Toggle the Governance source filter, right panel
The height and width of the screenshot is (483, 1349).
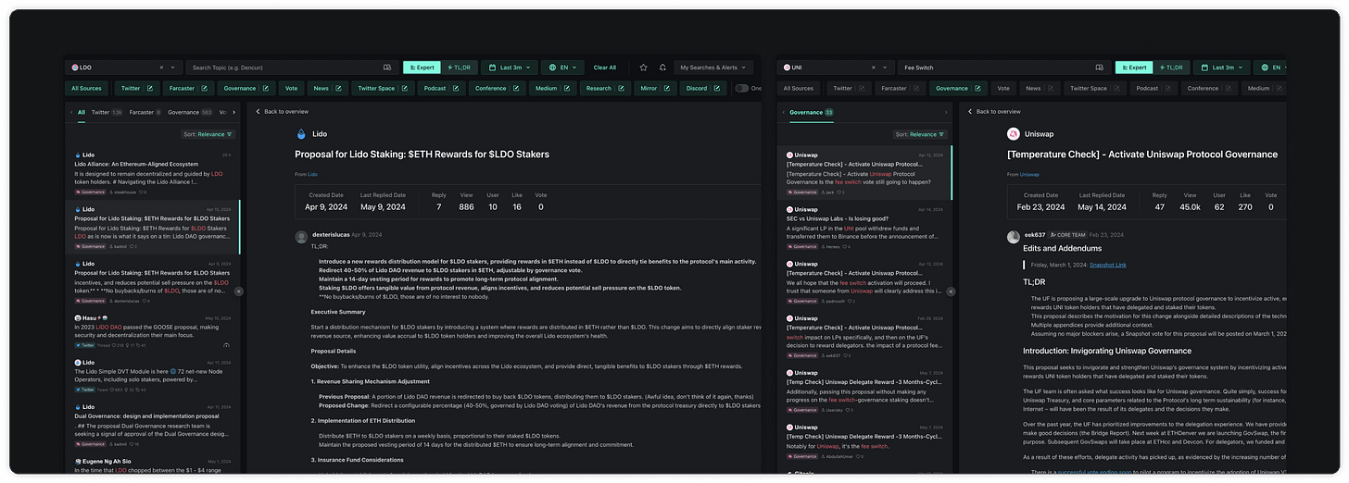(959, 88)
